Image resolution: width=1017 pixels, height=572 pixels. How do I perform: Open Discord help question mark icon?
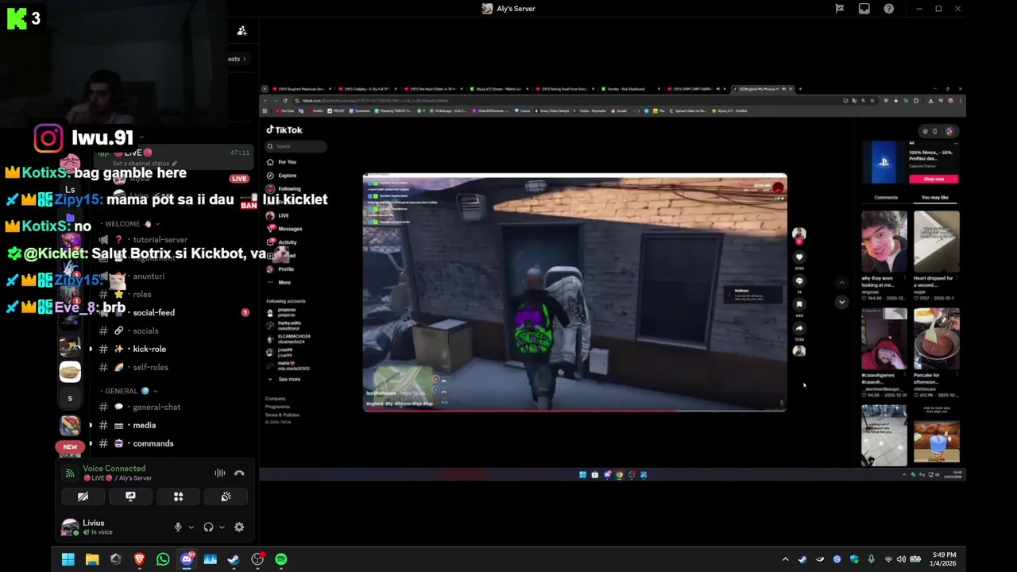coord(889,9)
